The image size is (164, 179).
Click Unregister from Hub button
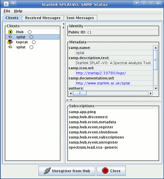(x=67, y=171)
